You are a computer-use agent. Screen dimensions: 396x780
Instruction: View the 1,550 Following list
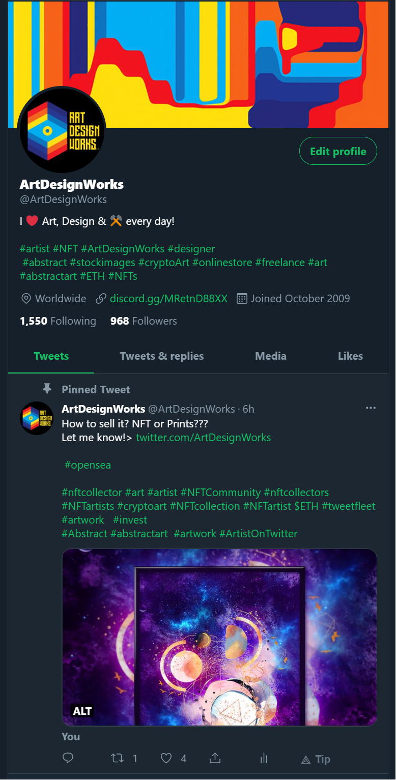pyautogui.click(x=58, y=321)
